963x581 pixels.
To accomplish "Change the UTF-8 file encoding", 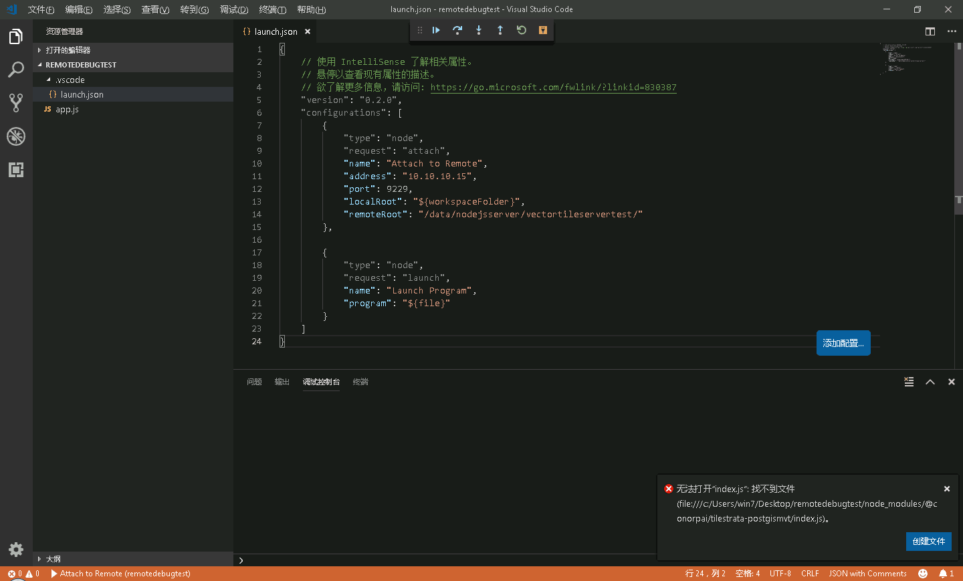I will pos(780,574).
